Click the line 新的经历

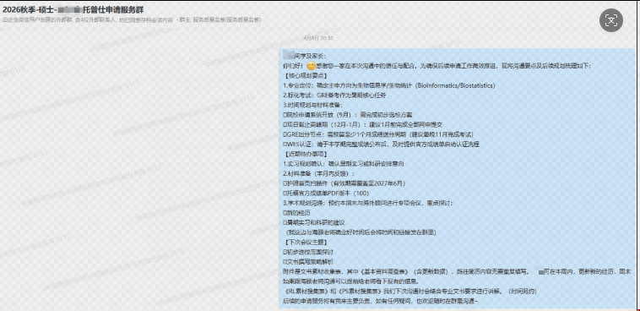click(296, 212)
